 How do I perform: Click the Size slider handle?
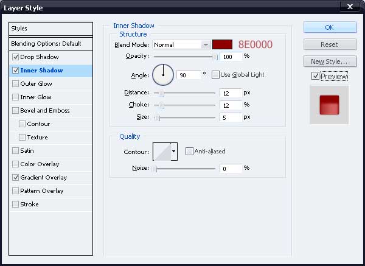157,117
